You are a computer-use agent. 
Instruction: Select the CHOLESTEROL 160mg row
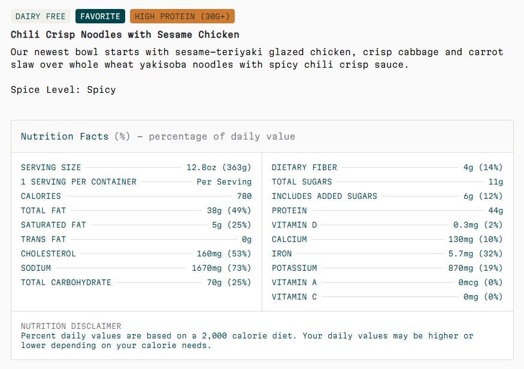[x=136, y=253]
